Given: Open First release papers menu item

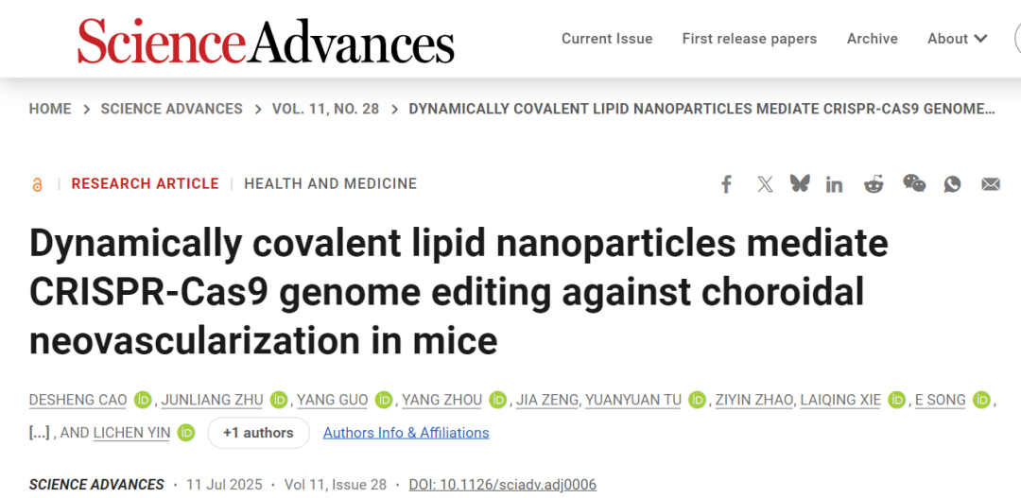Looking at the screenshot, I should point(750,39).
